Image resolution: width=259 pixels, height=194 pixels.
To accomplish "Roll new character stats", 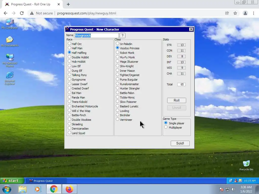I will [x=177, y=100].
